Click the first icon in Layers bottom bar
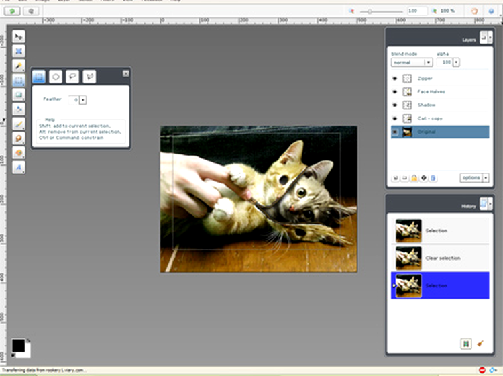Viewport: 503px width, 376px height. click(x=396, y=177)
